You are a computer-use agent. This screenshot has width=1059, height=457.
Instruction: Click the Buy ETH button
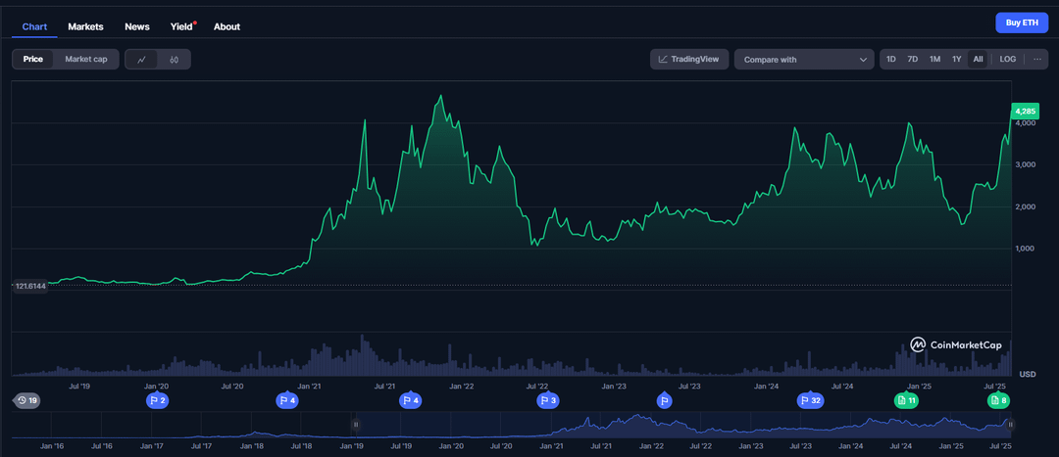click(1022, 23)
